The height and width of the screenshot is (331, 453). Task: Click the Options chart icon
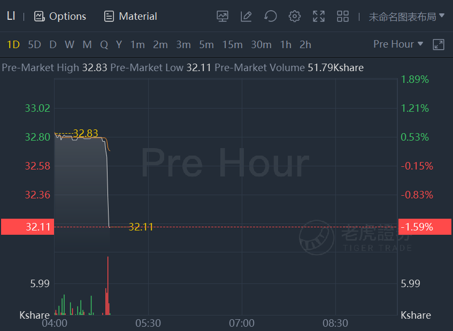(39, 17)
